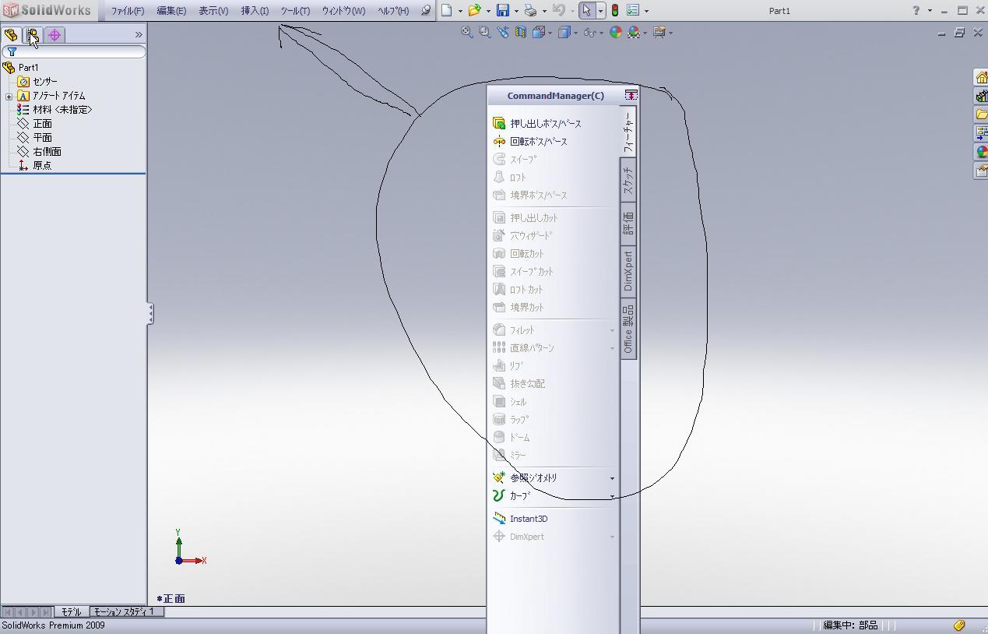Open the dropdown arrow next to Select tool

click(600, 11)
